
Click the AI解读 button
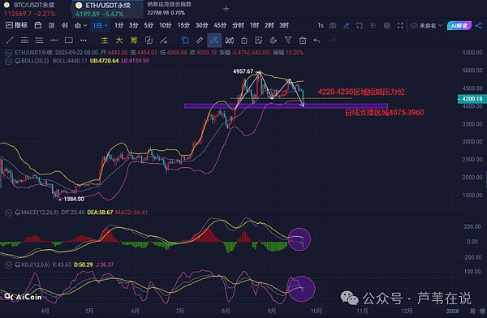coord(459,25)
